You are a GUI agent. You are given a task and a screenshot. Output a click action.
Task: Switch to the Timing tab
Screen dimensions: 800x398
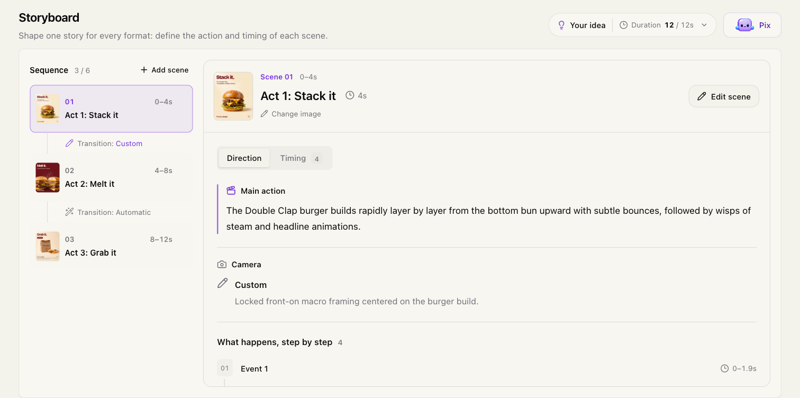click(x=301, y=158)
